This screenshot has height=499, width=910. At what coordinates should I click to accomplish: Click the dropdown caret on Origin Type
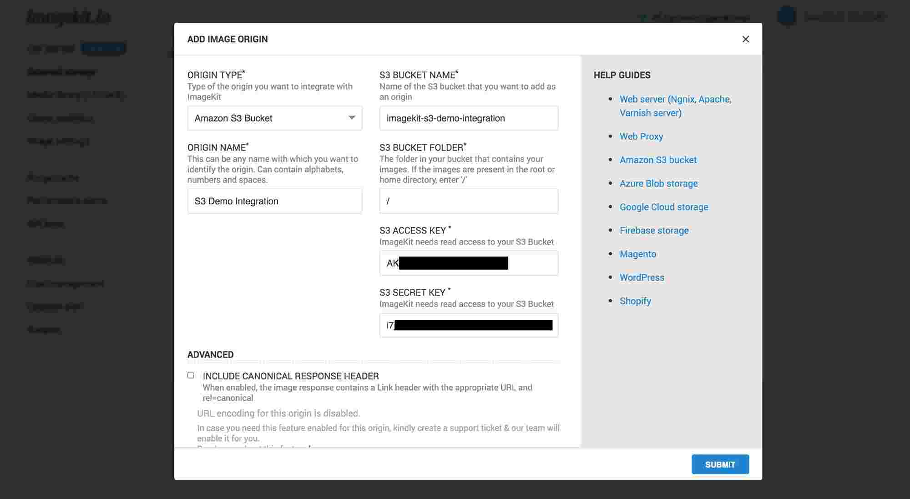click(352, 118)
